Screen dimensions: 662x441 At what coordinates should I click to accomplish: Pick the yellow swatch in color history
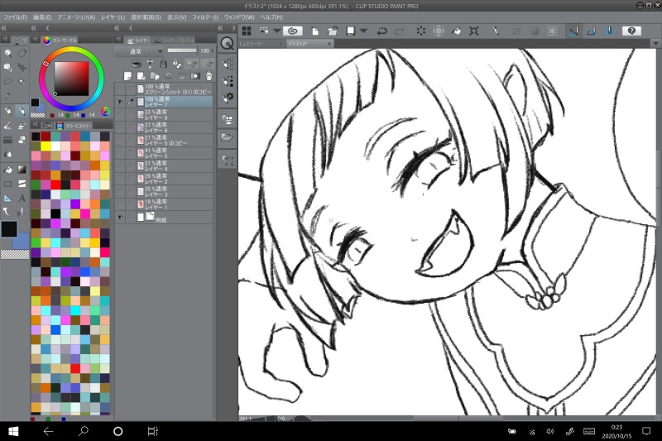point(46,146)
